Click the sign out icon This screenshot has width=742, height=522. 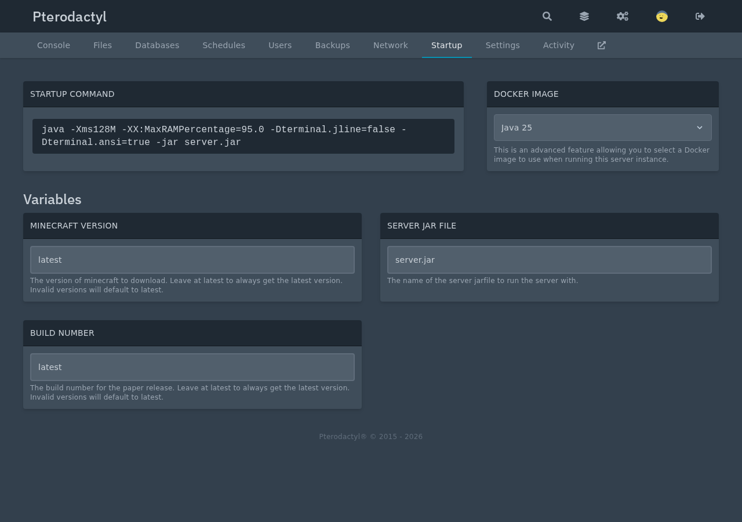tap(700, 16)
